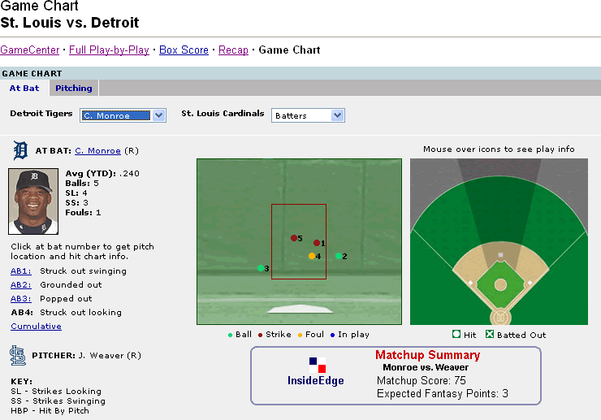The height and width of the screenshot is (420, 601).
Task: Click pitch 2 ball marker right of zone
Action: [x=339, y=256]
